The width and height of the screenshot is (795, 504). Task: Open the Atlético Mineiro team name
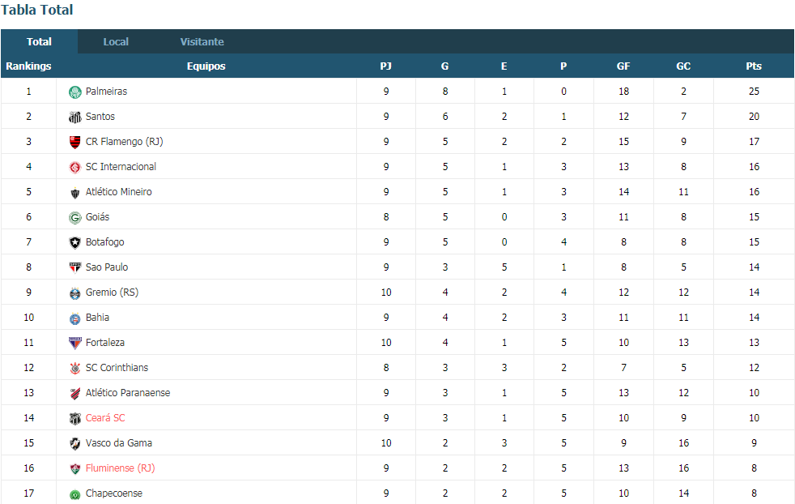(x=119, y=192)
